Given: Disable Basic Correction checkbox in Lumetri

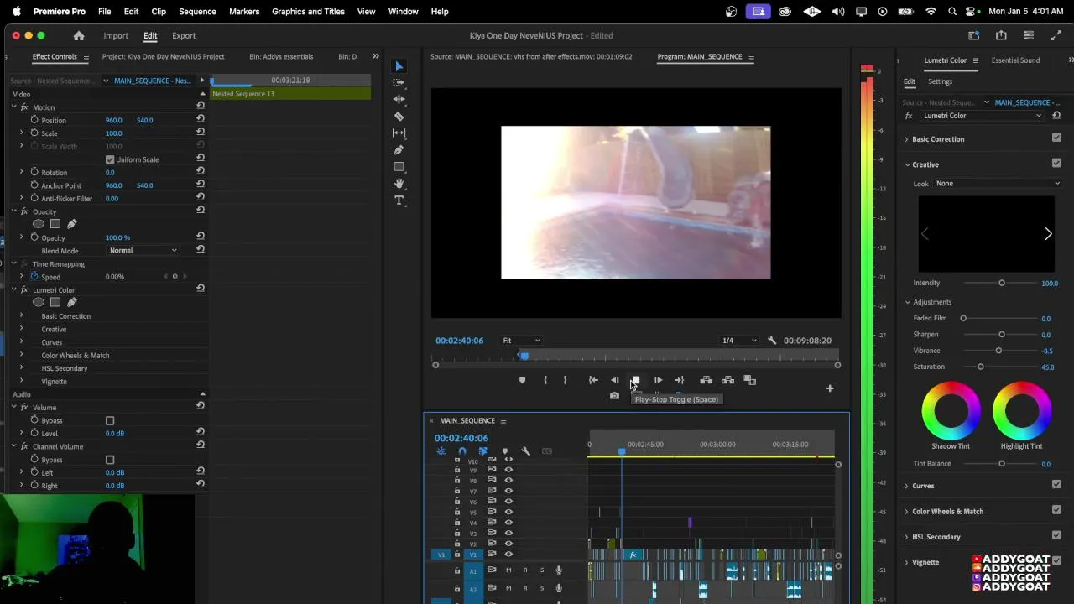Looking at the screenshot, I should pyautogui.click(x=1056, y=138).
